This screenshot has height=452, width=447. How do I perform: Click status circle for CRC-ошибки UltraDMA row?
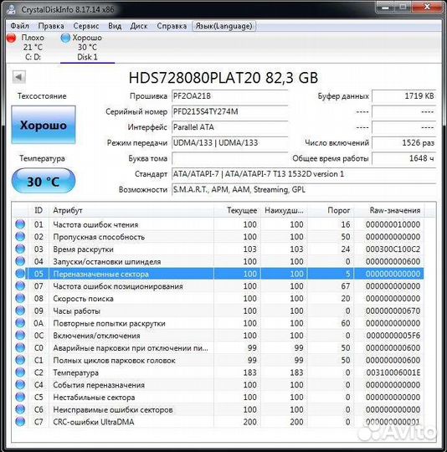pyautogui.click(x=20, y=422)
